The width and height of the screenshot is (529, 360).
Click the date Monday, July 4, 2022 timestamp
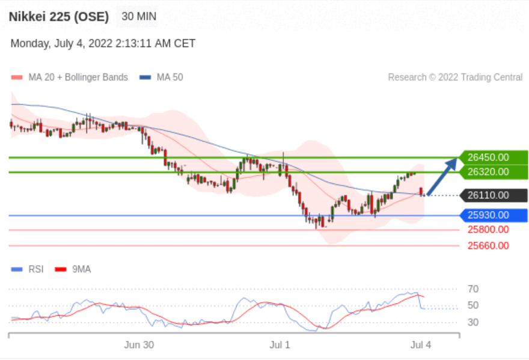[x=103, y=43]
